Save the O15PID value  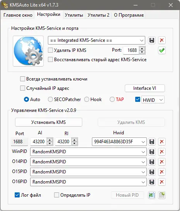coord(152,172)
